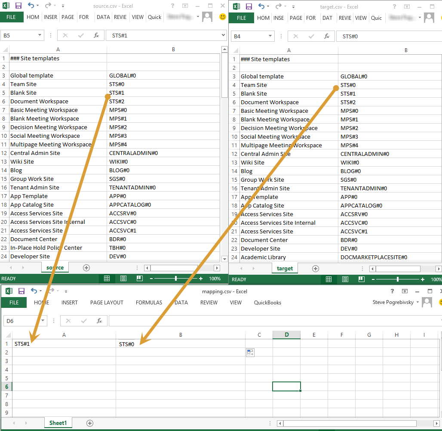The image size is (442, 431).
Task: Click the Excel application icon in target.csv title bar
Action: (236, 6)
